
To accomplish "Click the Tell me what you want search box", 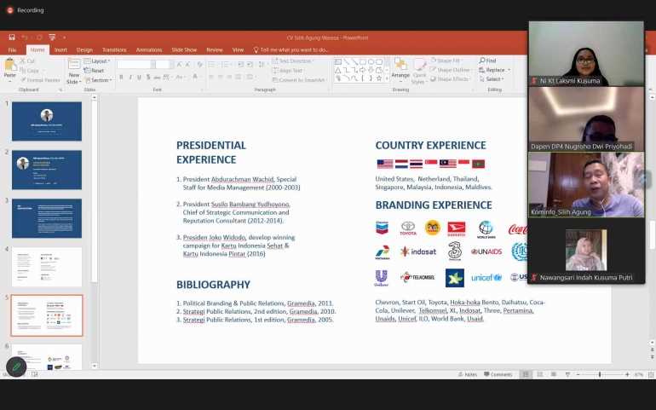I will click(x=291, y=49).
